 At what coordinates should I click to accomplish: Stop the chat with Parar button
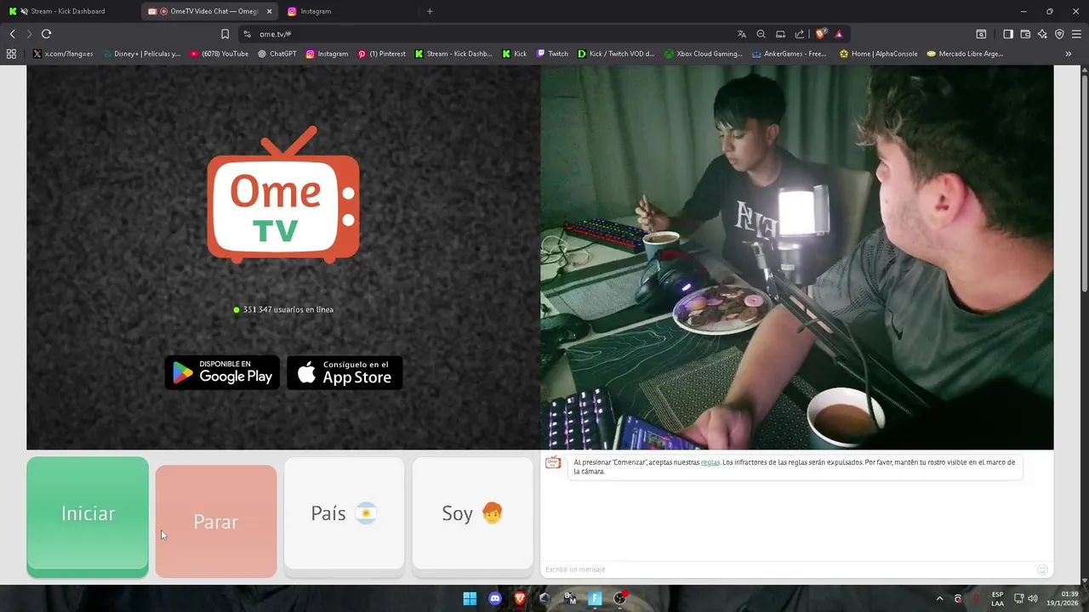click(216, 521)
